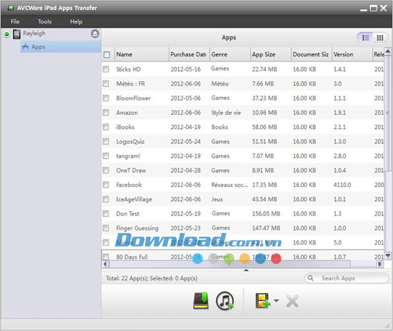Click the vertical scrollbar down arrow
The width and height of the screenshot is (393, 331).
click(x=388, y=255)
